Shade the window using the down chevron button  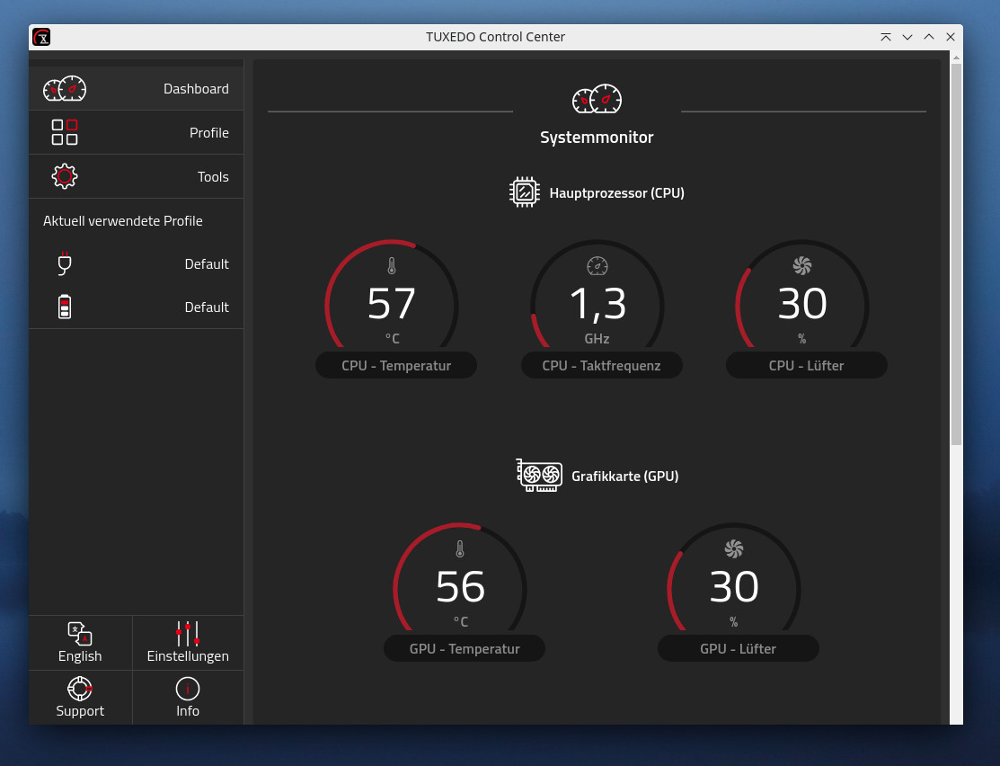pos(907,37)
